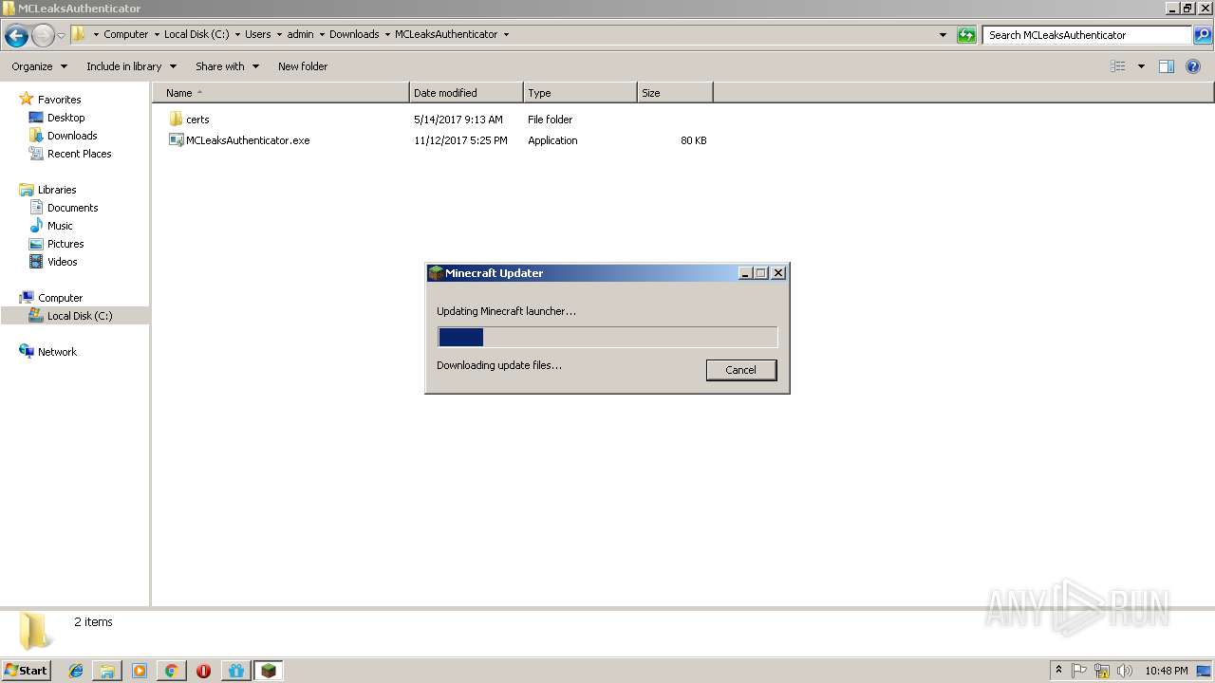
Task: Open the Windows Start menu
Action: (26, 670)
